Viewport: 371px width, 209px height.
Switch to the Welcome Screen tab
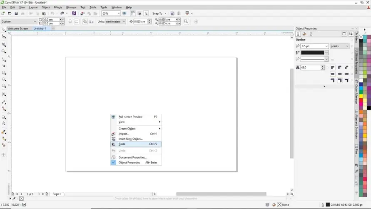point(17,29)
